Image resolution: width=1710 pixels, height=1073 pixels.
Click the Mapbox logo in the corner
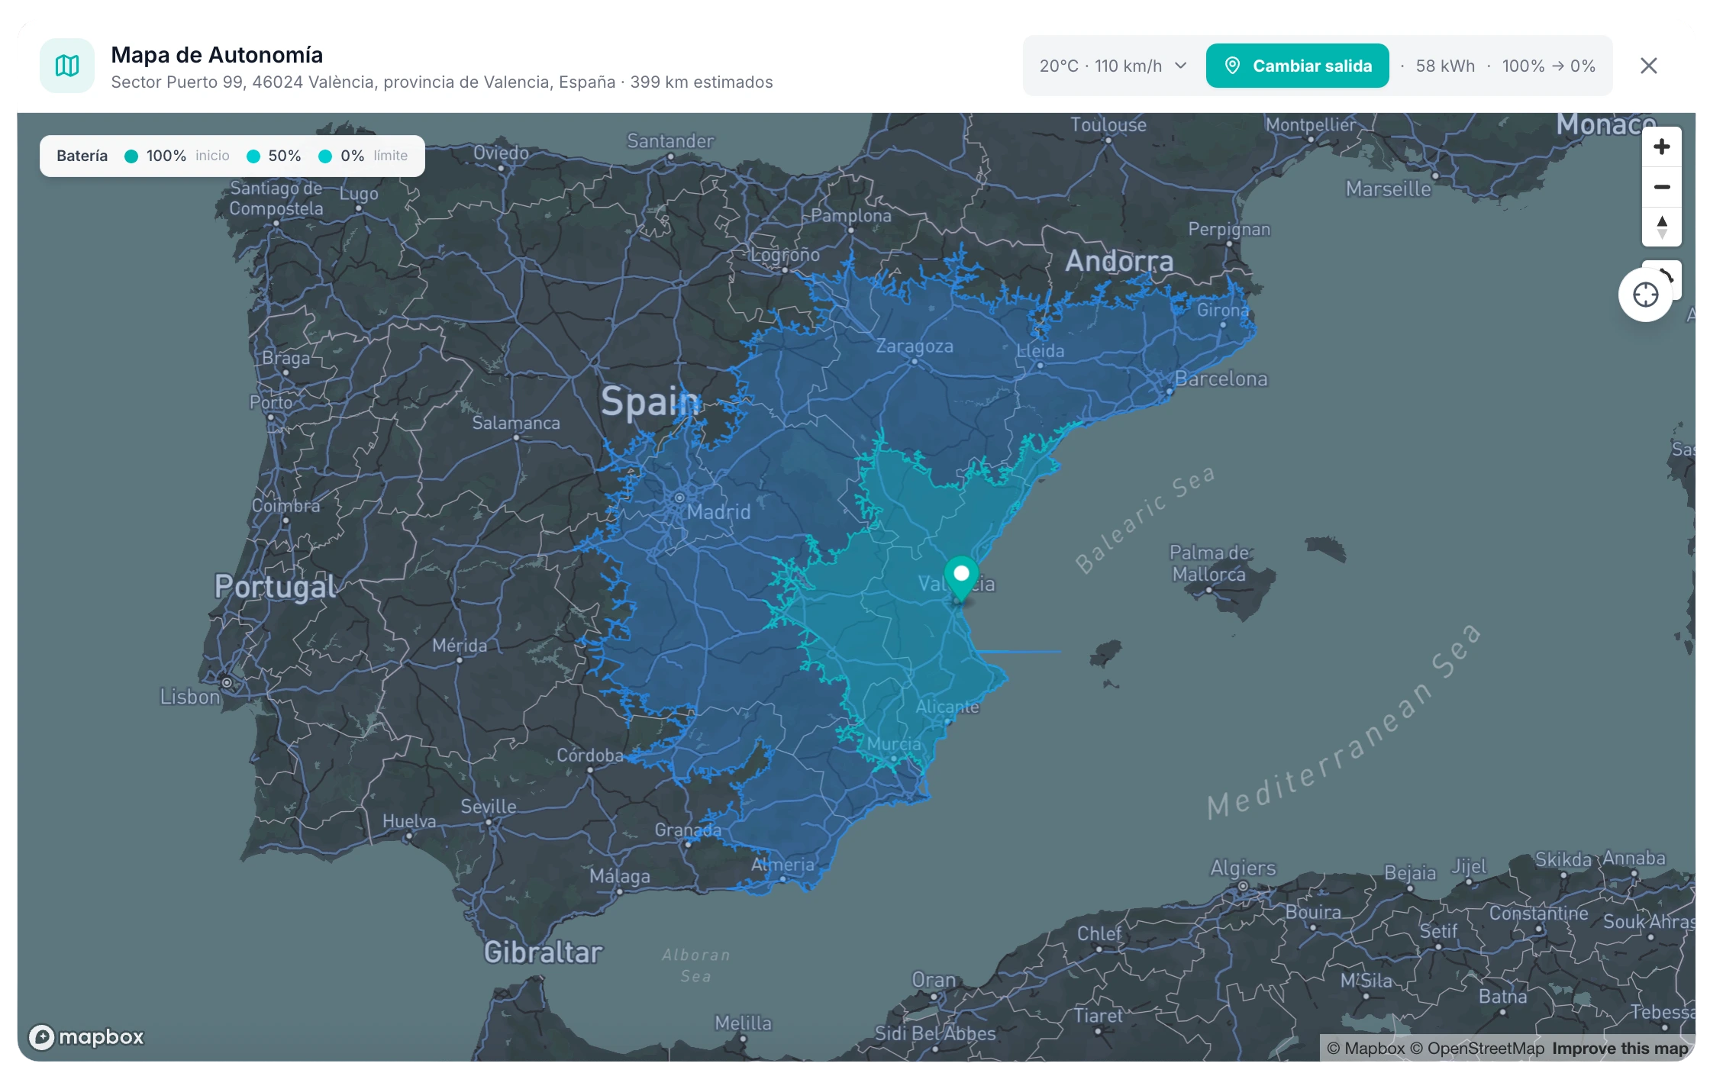click(85, 1036)
